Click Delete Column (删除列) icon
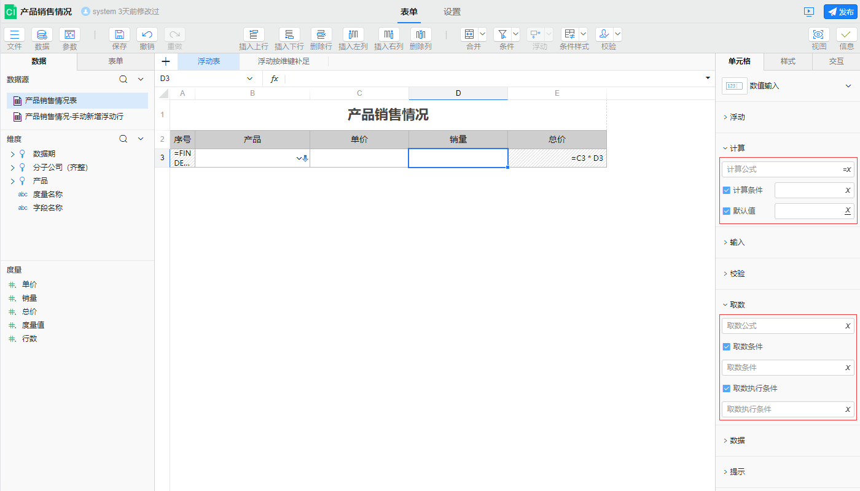 coord(421,35)
